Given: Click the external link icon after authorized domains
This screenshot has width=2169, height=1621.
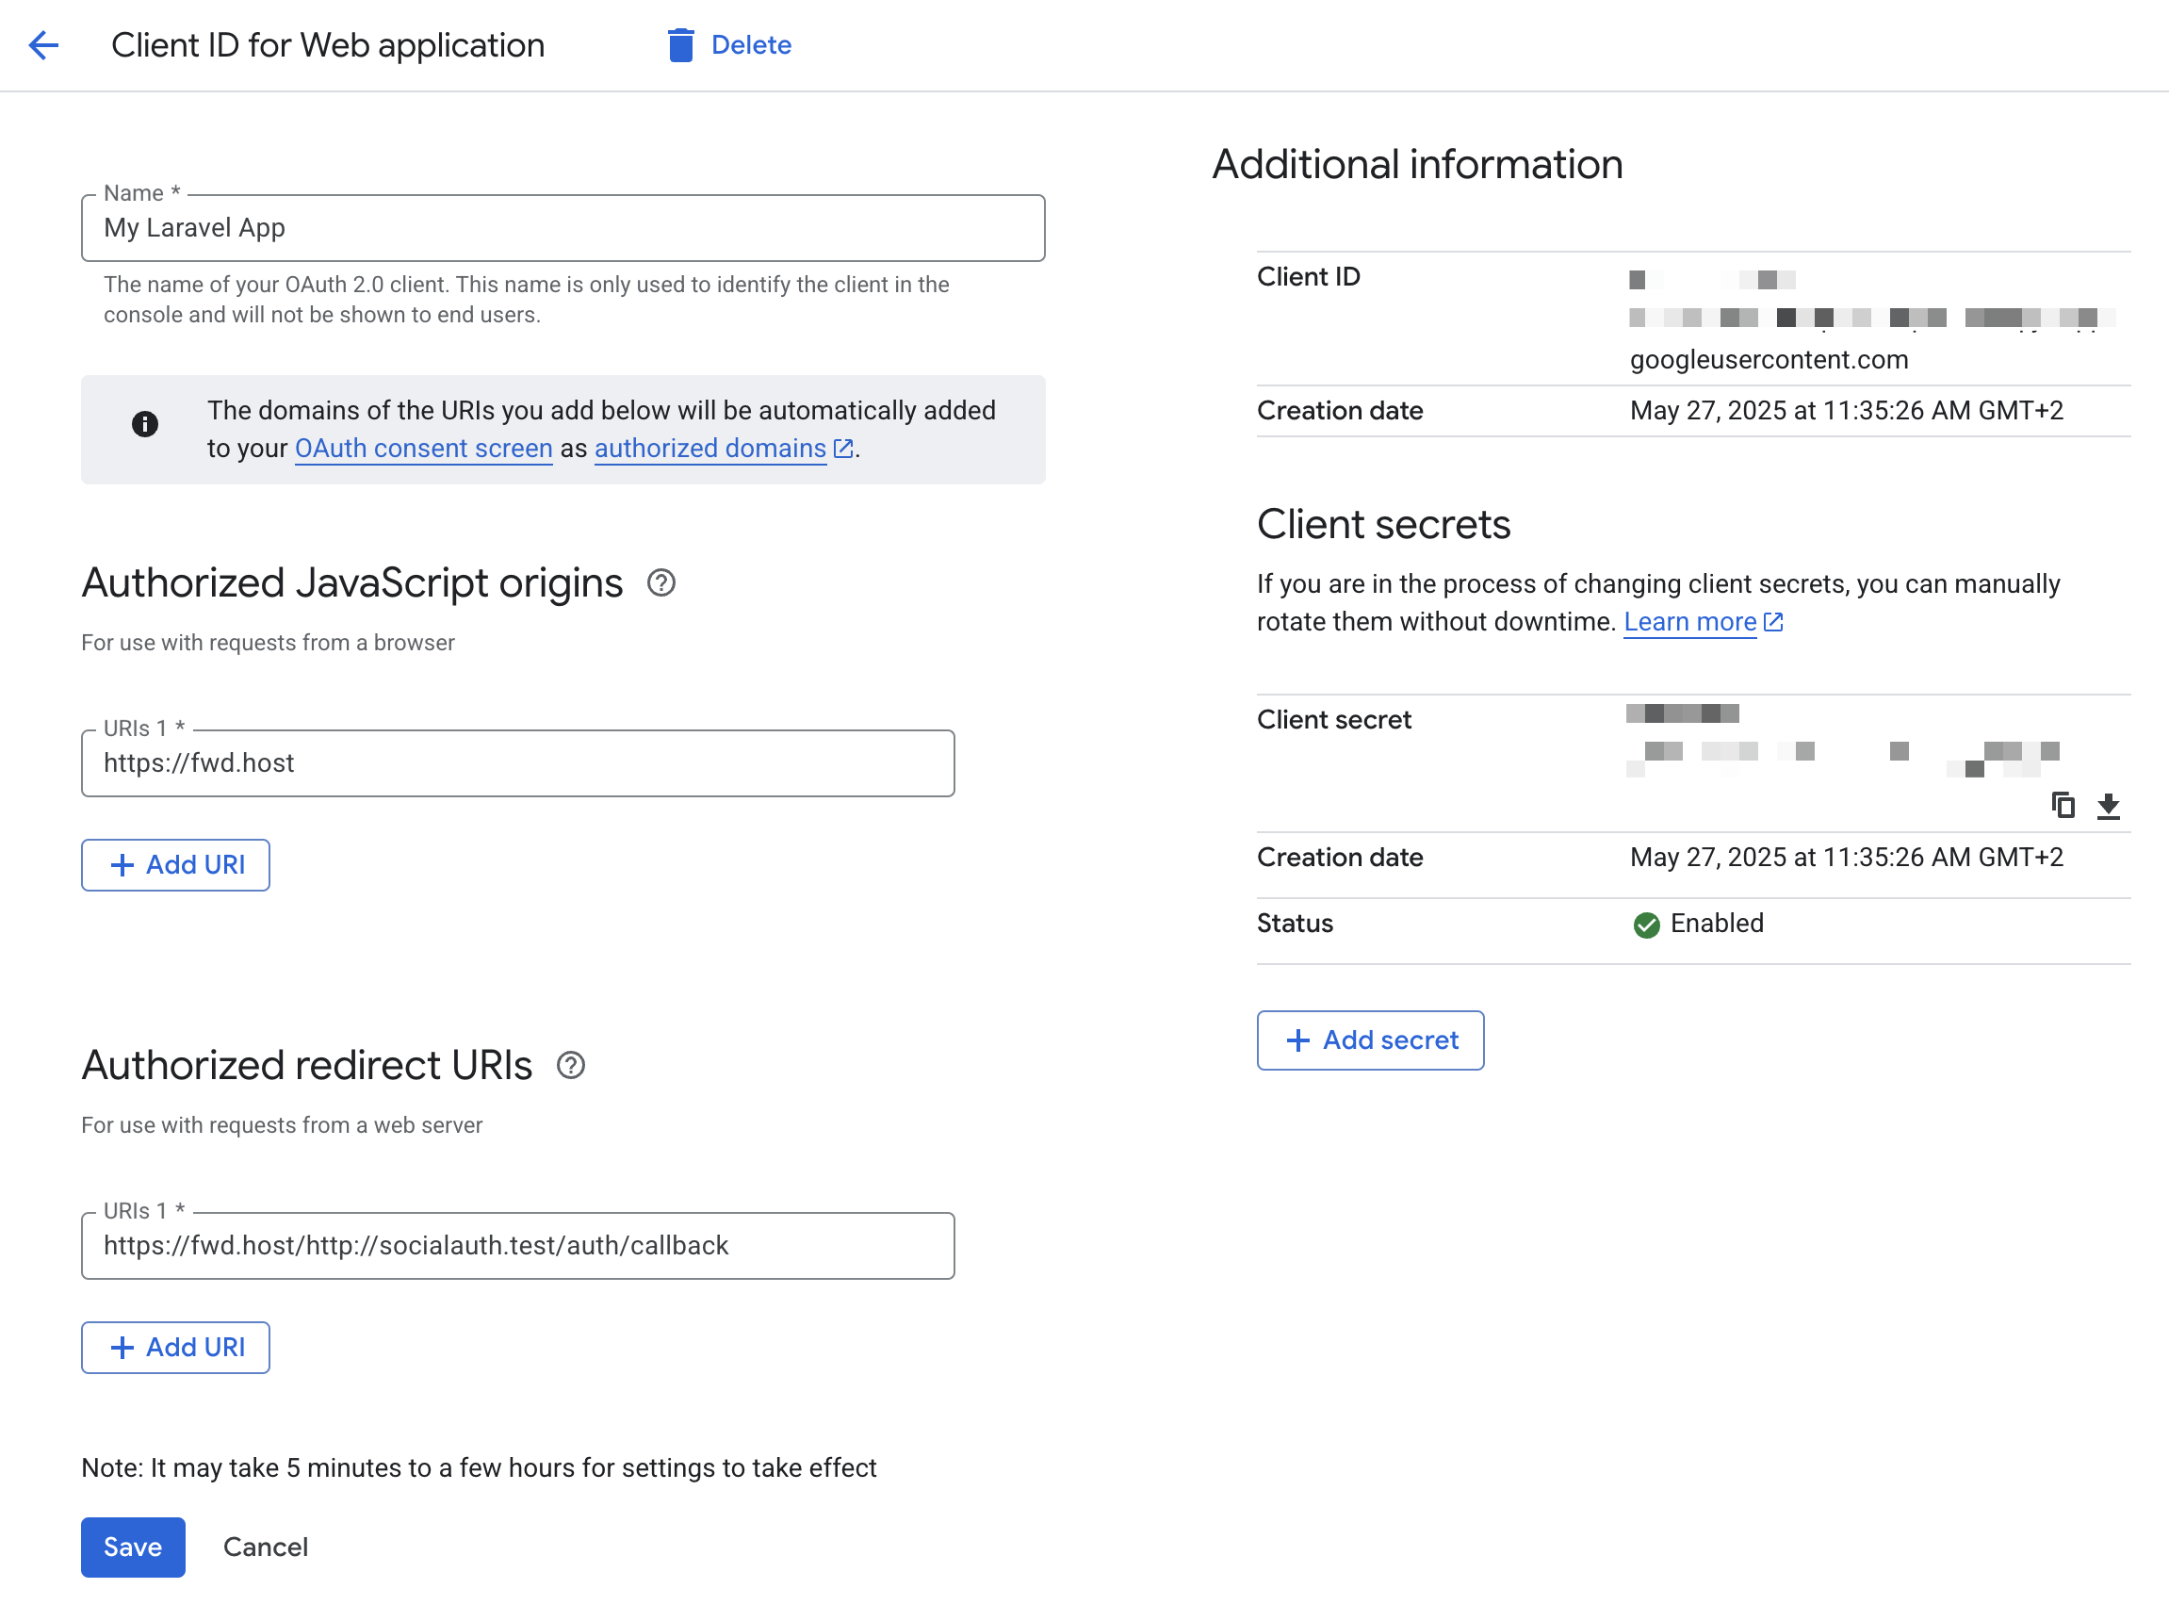Looking at the screenshot, I should tap(842, 449).
